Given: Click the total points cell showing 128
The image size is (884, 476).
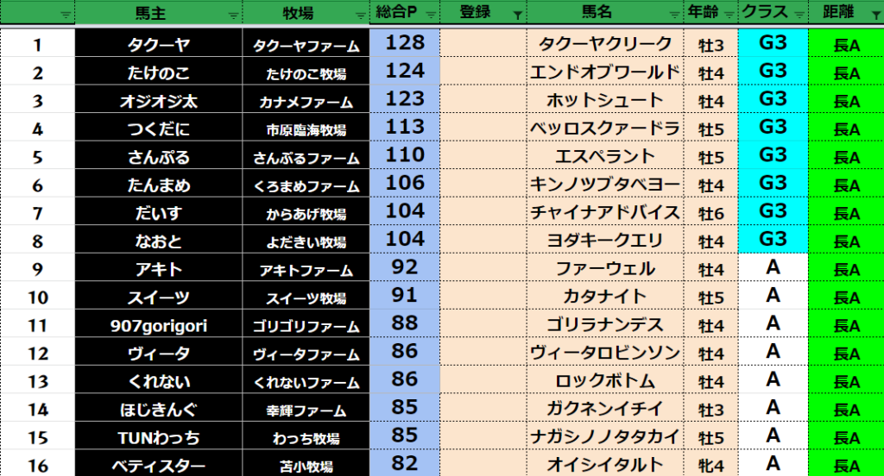Looking at the screenshot, I should 405,44.
